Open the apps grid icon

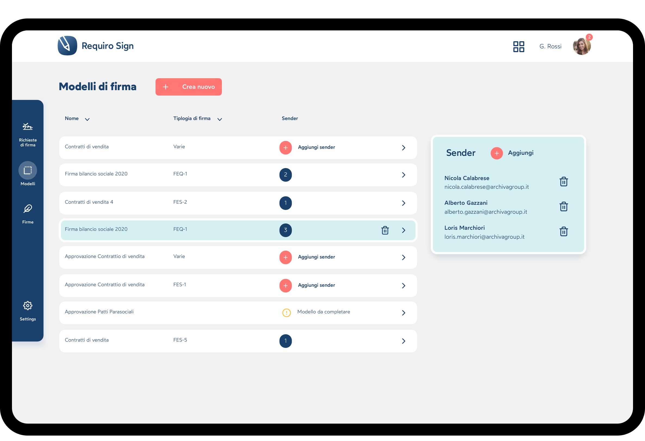click(x=518, y=46)
